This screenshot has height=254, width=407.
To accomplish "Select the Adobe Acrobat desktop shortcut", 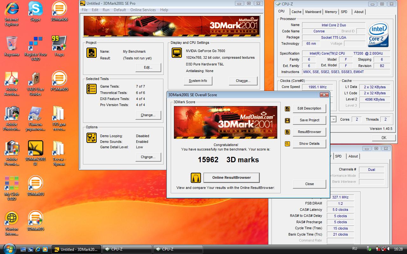I will [x=12, y=84].
